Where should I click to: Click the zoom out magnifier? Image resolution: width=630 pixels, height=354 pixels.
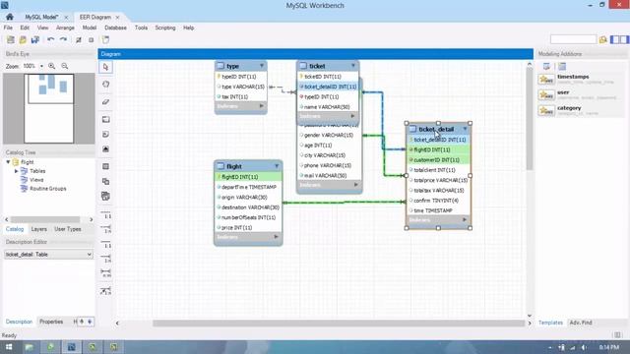[65, 66]
